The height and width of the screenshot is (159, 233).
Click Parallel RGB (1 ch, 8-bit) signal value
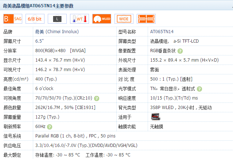tap(75, 136)
